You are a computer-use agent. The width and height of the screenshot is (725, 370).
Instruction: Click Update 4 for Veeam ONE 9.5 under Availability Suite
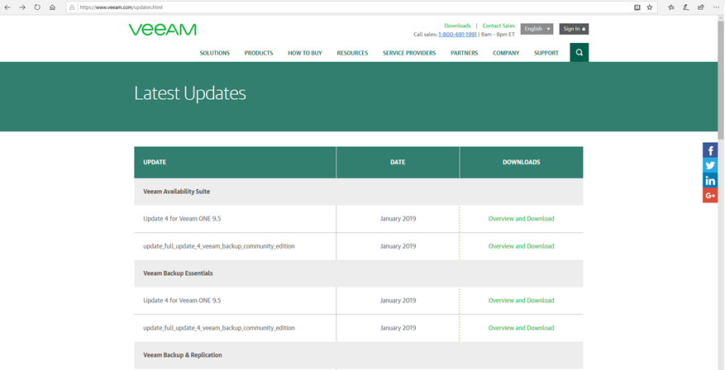tap(182, 219)
